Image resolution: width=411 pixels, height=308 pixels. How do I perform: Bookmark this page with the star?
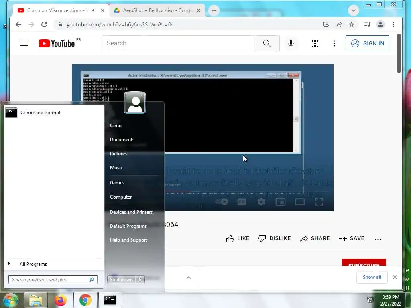352,24
